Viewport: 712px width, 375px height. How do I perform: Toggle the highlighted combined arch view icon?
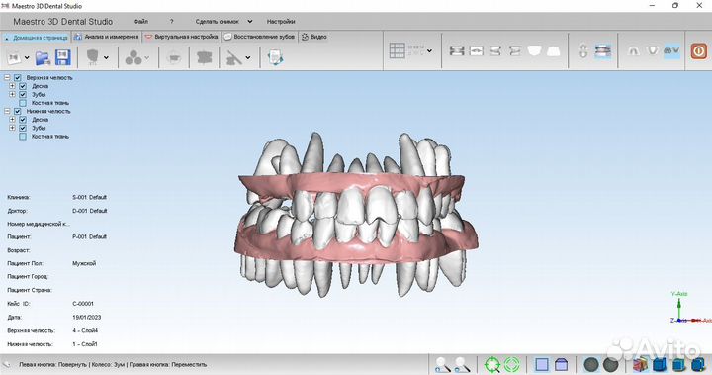click(x=671, y=50)
